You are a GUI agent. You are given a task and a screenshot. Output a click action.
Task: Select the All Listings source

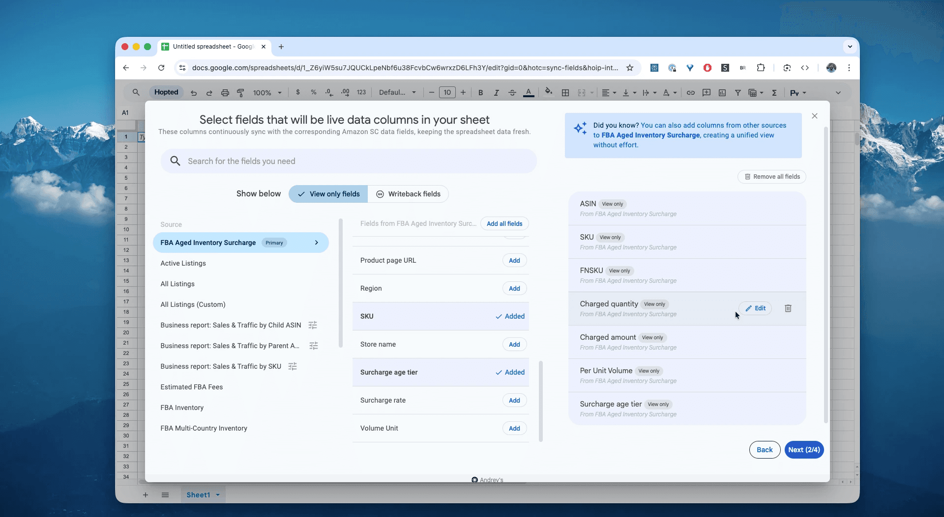pos(177,284)
